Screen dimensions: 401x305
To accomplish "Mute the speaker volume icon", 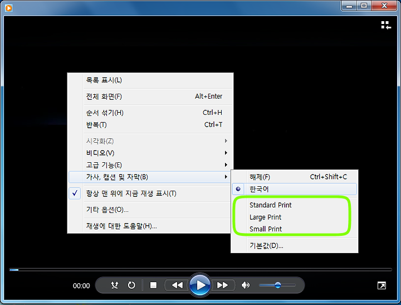I will 245,285.
